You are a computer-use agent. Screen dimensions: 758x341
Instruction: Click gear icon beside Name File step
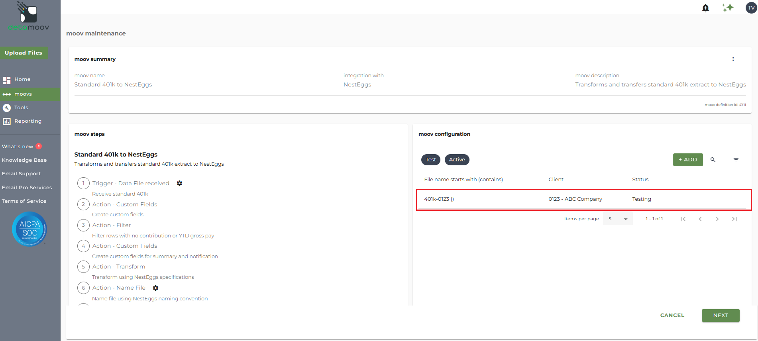pos(155,288)
